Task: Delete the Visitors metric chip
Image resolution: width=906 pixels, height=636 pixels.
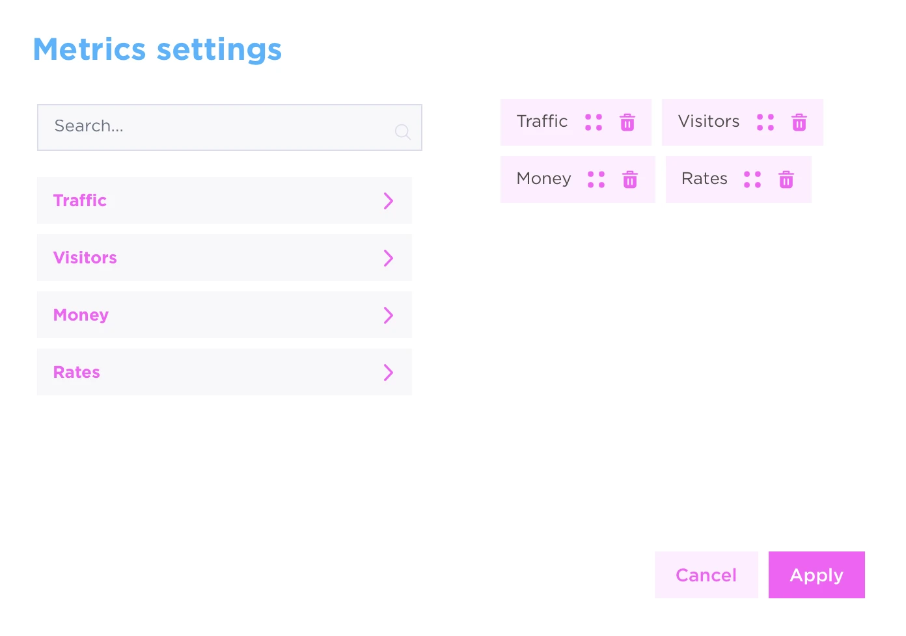Action: [799, 122]
